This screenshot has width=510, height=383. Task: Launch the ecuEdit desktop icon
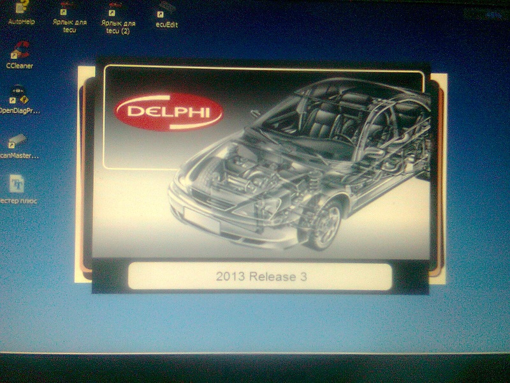point(166,15)
